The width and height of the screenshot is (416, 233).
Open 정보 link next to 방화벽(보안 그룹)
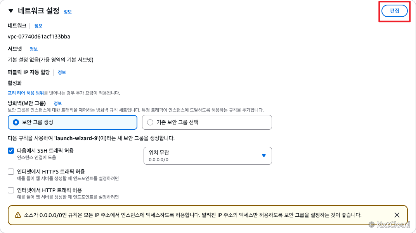[57, 104]
